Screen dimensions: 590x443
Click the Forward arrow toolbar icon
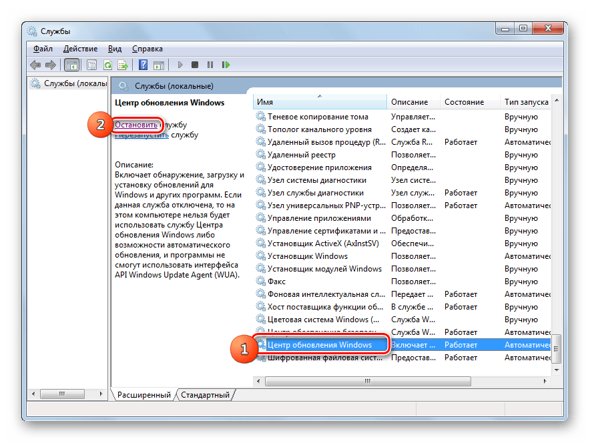point(51,65)
